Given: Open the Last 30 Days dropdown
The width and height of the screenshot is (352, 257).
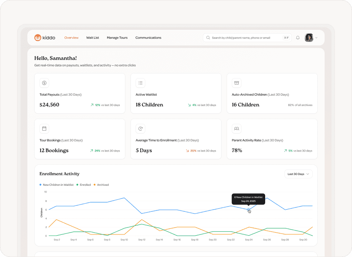Looking at the screenshot, I should (299, 174).
